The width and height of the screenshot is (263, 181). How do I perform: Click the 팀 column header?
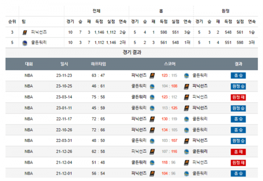point(24,21)
